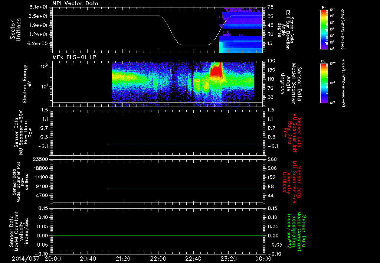
Task: Click the green zero velocity line
Action: coord(158,236)
